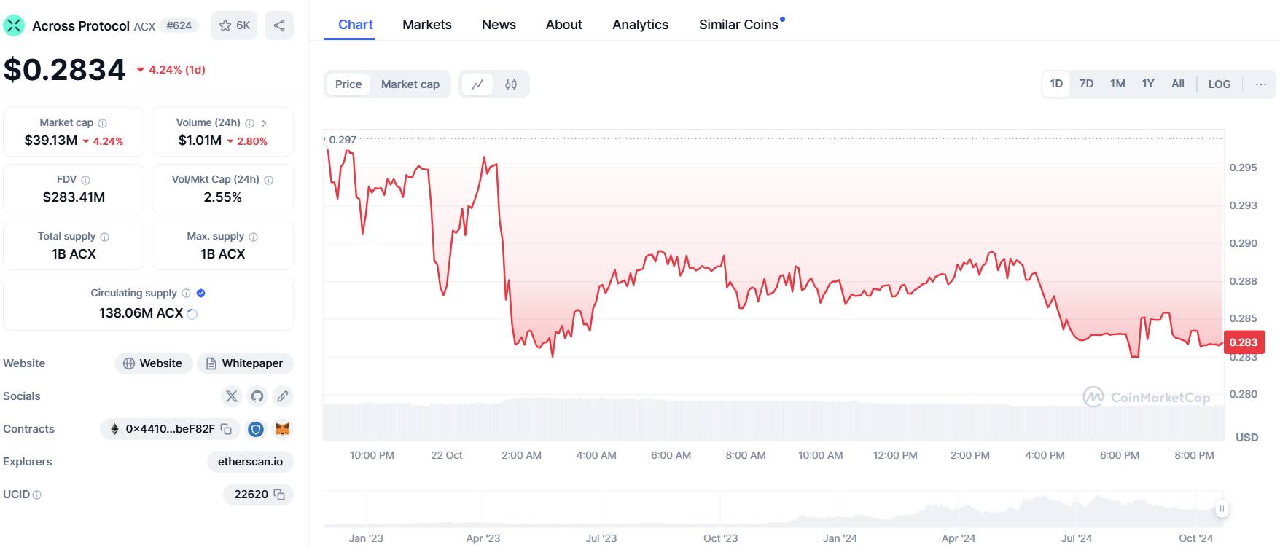
Task: Click the $1.01M volume value
Action: (200, 141)
